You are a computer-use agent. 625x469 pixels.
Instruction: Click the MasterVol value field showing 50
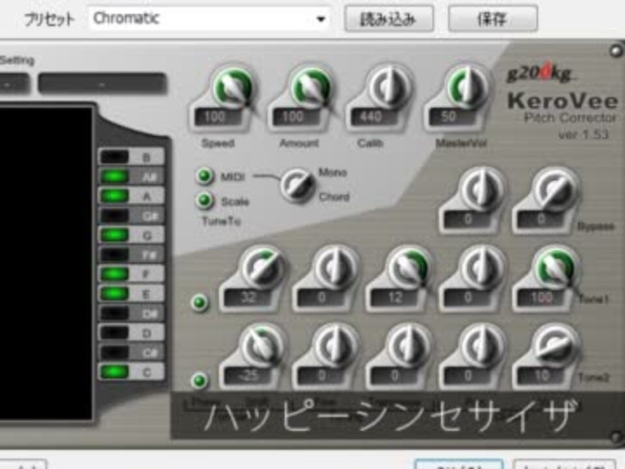click(x=452, y=117)
